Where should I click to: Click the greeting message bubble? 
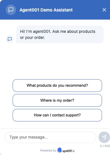tap(60, 34)
